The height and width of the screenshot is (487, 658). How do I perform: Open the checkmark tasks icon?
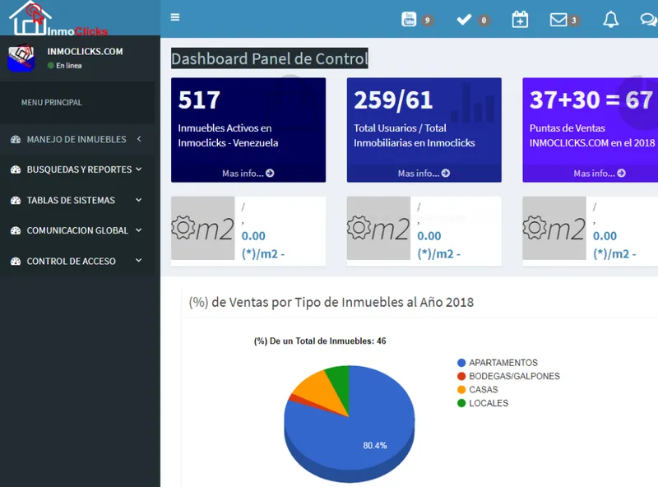464,19
